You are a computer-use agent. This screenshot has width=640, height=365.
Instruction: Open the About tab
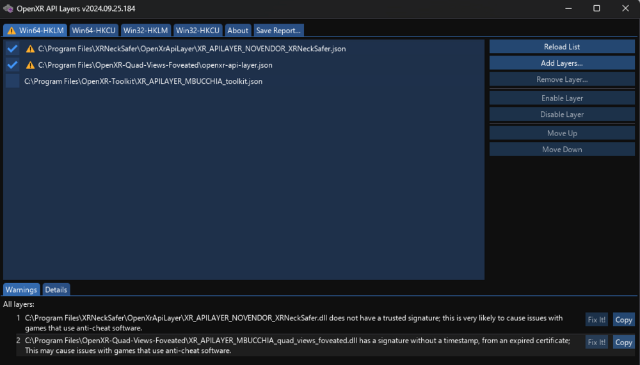(237, 31)
